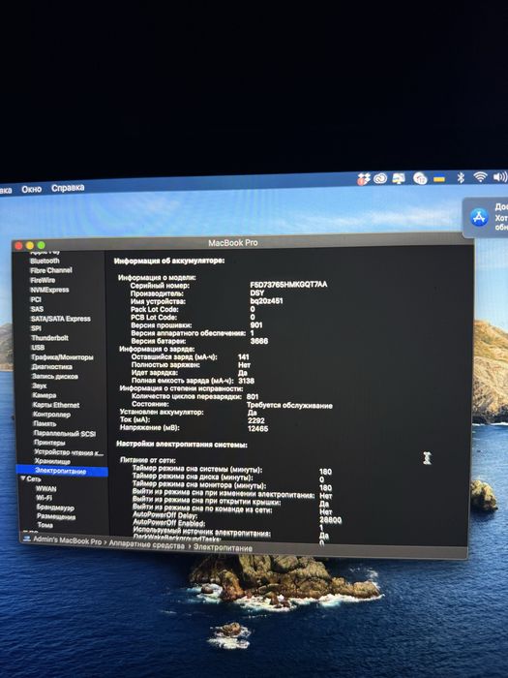The image size is (508, 678).
Task: Open the Bluetooth status menu
Action: (461, 177)
